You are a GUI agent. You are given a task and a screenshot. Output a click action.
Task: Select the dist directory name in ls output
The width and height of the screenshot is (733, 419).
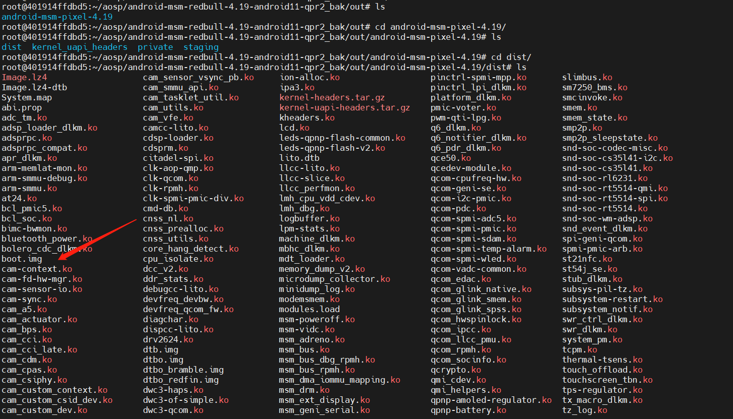(12, 47)
